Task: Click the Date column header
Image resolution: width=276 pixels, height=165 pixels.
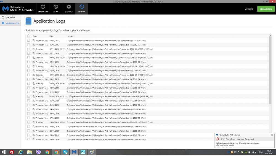Action: tap(52, 36)
